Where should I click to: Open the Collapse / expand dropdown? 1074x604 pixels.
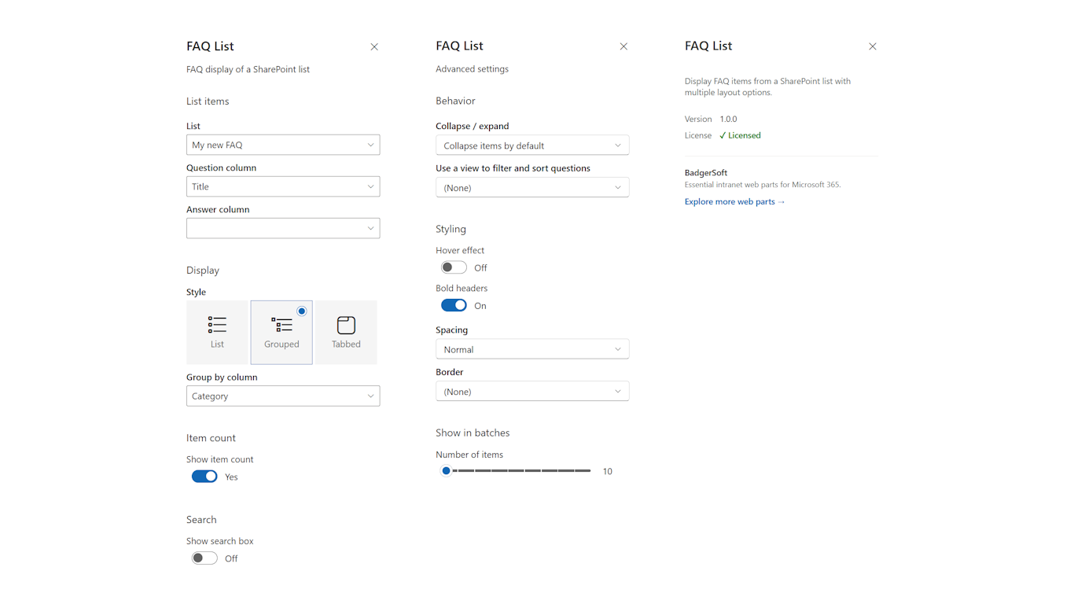[532, 145]
